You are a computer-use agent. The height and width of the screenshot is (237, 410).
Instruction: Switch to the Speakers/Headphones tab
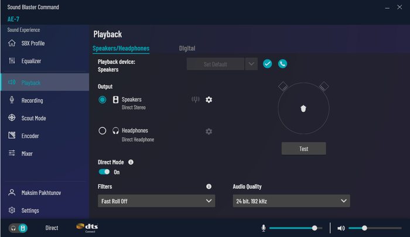pos(121,49)
